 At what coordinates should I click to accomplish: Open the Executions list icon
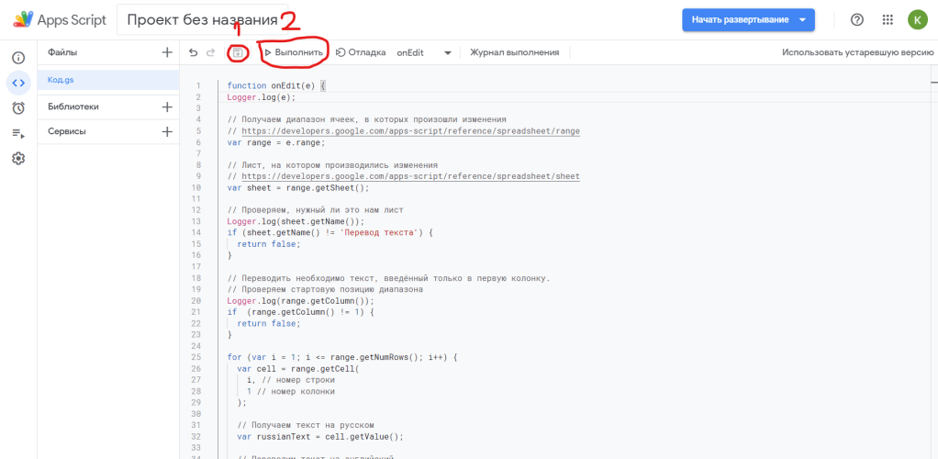pyautogui.click(x=18, y=133)
